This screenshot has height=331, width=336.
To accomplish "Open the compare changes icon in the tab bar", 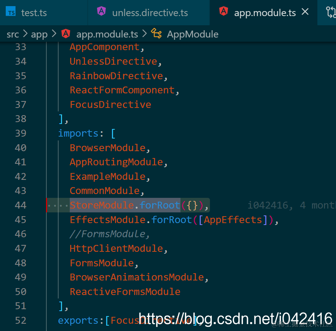I will coord(331,12).
